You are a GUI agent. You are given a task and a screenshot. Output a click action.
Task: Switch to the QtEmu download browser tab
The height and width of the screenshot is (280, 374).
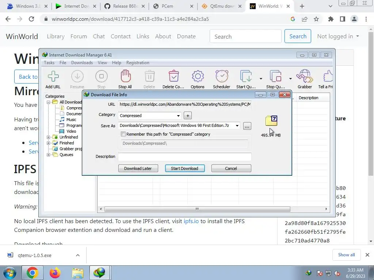(222, 6)
